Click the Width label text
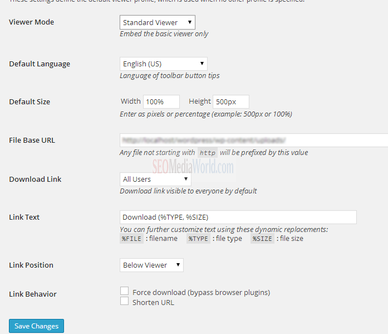This screenshot has height=334, width=388. (x=131, y=101)
